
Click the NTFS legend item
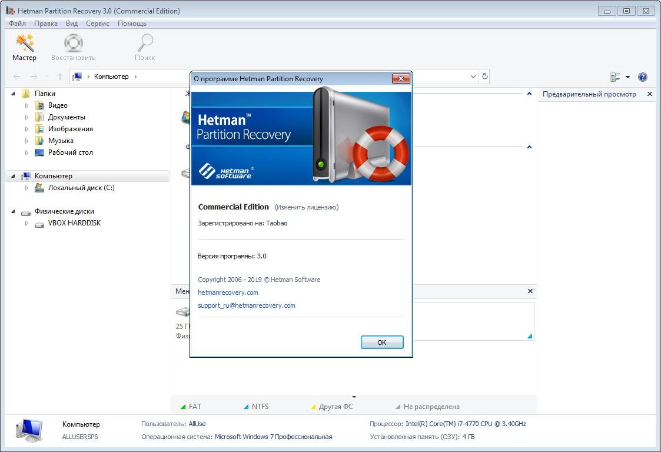coord(256,407)
